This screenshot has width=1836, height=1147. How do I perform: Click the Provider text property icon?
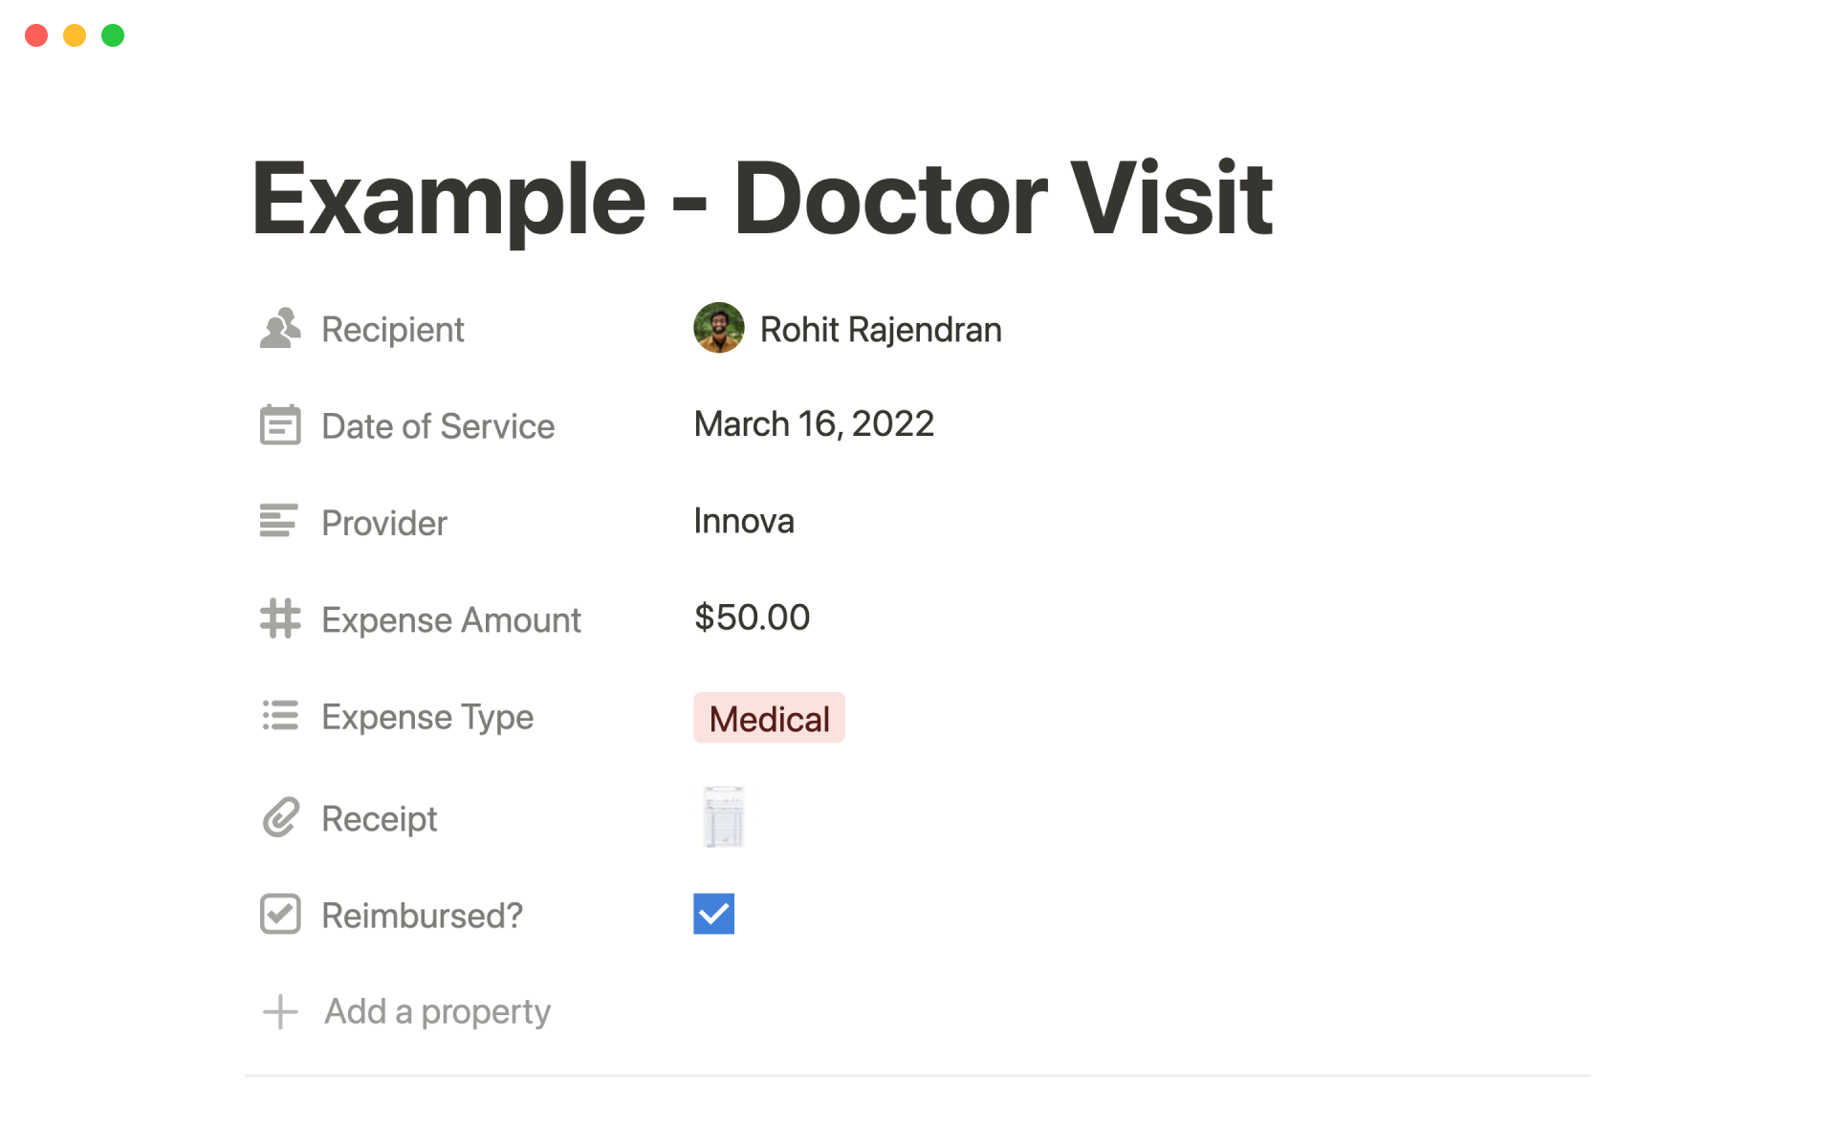(279, 522)
